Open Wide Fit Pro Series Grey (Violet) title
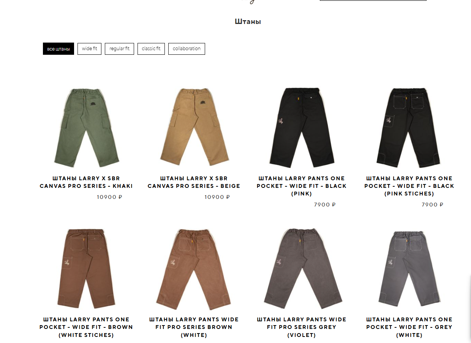Image resolution: width=471 pixels, height=343 pixels. pos(302,327)
